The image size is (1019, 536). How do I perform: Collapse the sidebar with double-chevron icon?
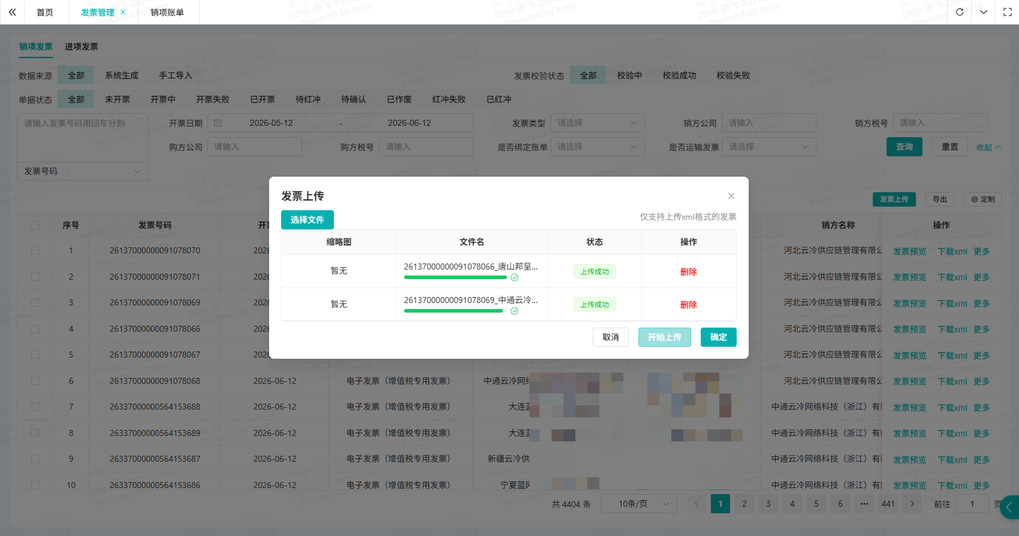[x=12, y=12]
